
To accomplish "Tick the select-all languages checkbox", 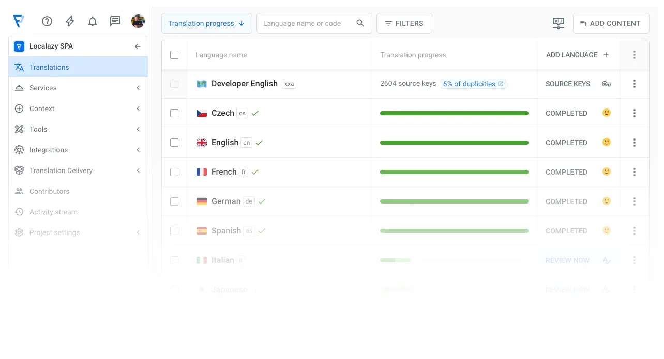I will [x=174, y=55].
